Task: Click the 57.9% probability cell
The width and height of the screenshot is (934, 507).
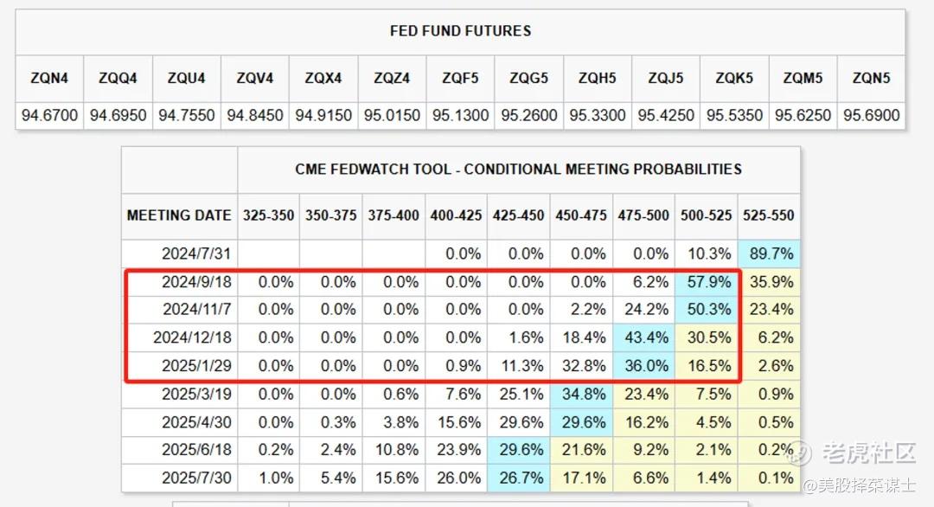Action: [x=707, y=282]
